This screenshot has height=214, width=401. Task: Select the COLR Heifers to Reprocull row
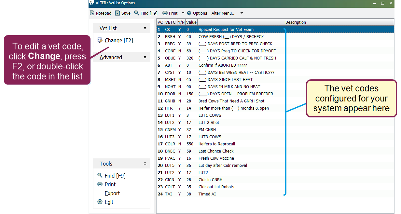point(275,144)
